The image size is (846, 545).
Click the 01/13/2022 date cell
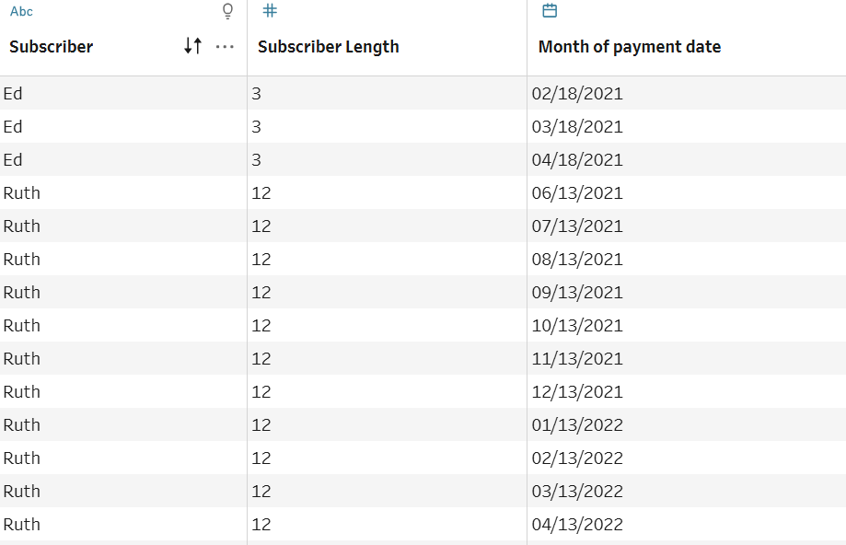[577, 425]
